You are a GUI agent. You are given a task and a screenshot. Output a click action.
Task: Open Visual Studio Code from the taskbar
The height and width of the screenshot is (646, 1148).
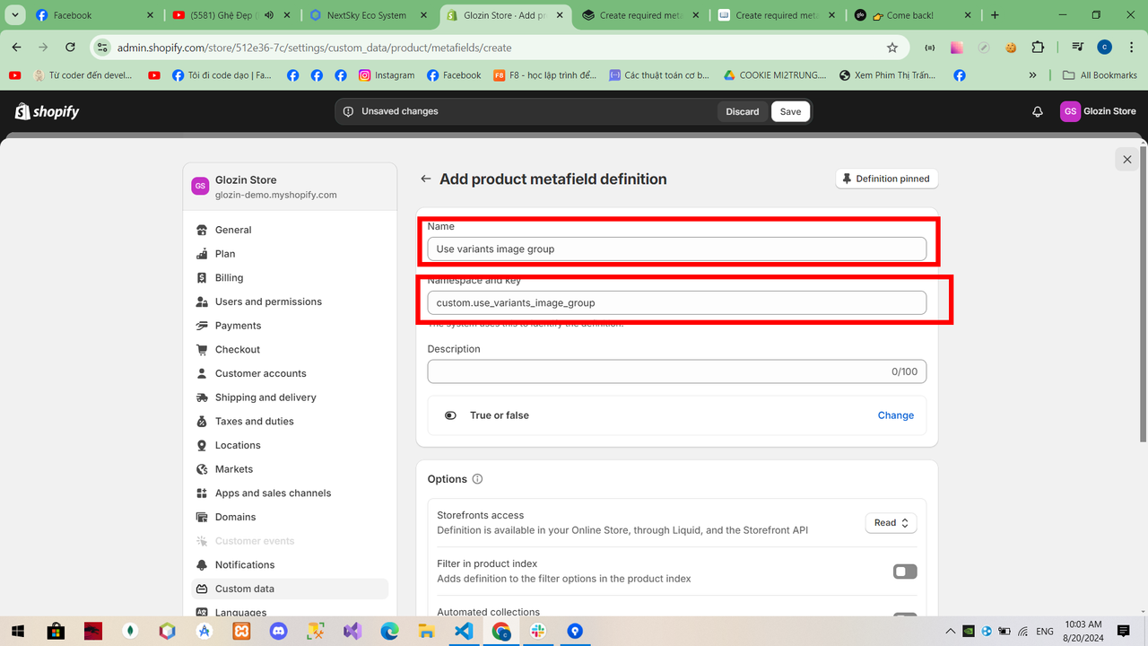coord(464,631)
